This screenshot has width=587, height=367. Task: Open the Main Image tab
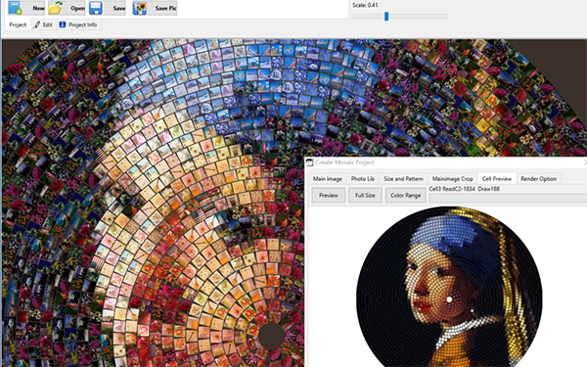coord(327,179)
